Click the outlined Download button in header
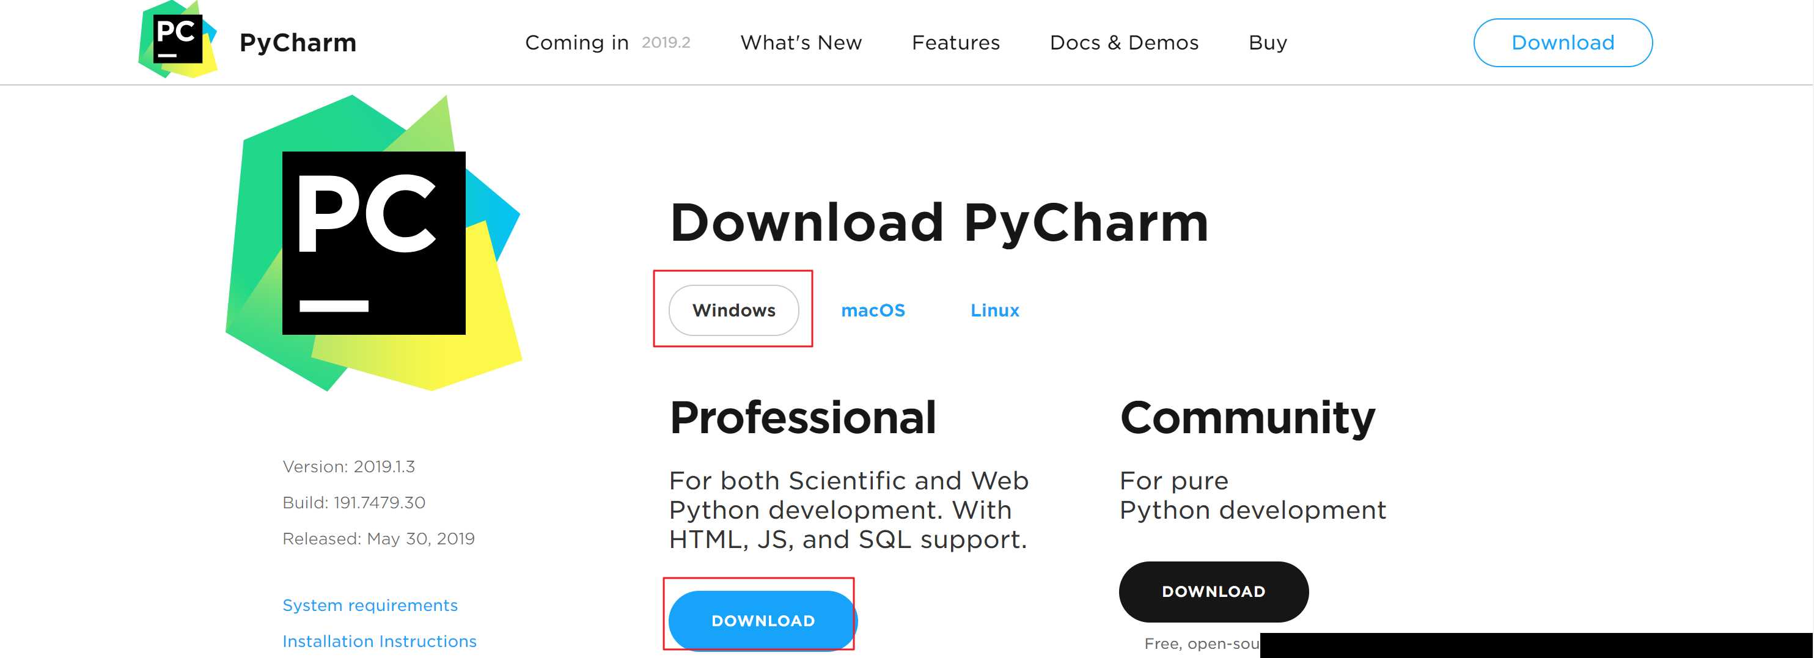 coord(1563,43)
